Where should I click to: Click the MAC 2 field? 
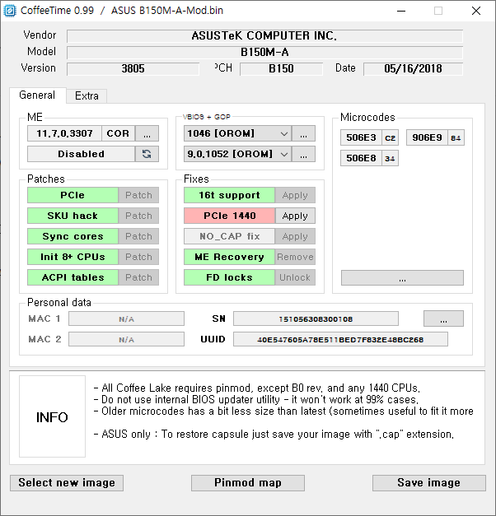point(126,339)
